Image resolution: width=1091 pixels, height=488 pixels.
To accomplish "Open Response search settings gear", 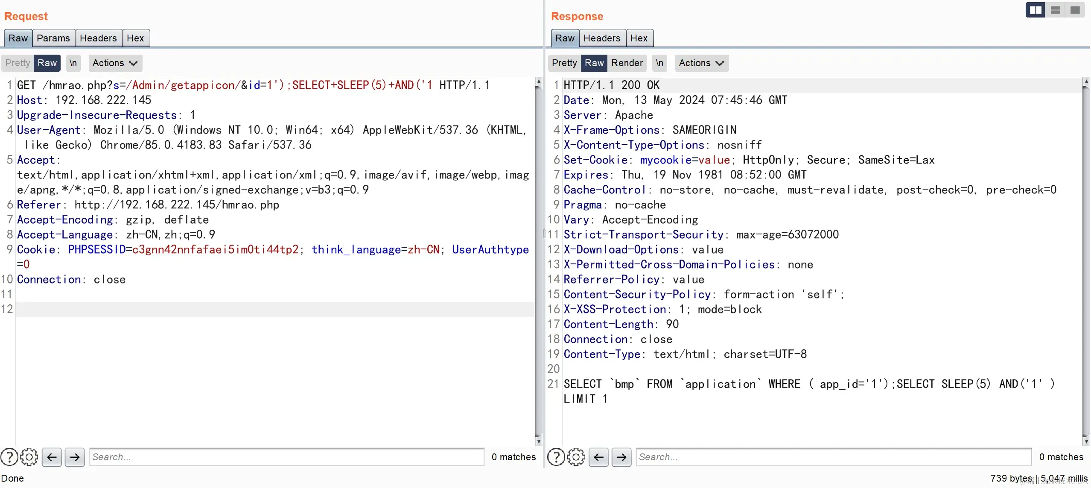I will [576, 457].
